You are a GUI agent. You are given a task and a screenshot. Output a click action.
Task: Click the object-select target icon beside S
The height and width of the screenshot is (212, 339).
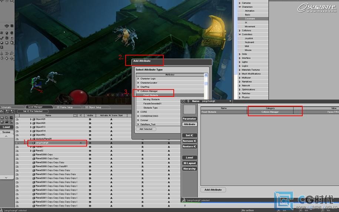coord(183,101)
